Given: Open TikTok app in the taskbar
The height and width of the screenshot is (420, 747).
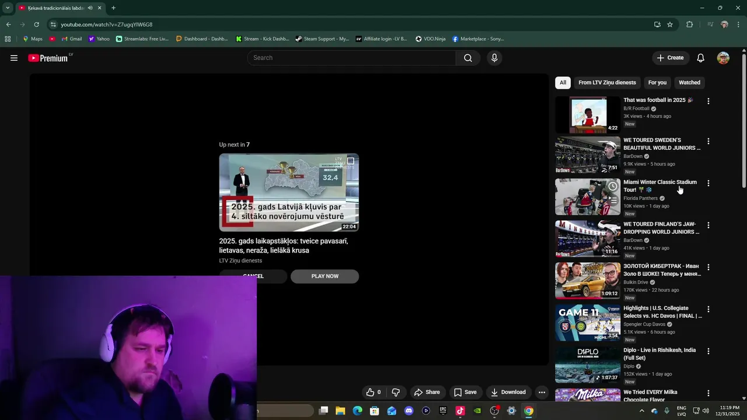Looking at the screenshot, I should (x=460, y=411).
